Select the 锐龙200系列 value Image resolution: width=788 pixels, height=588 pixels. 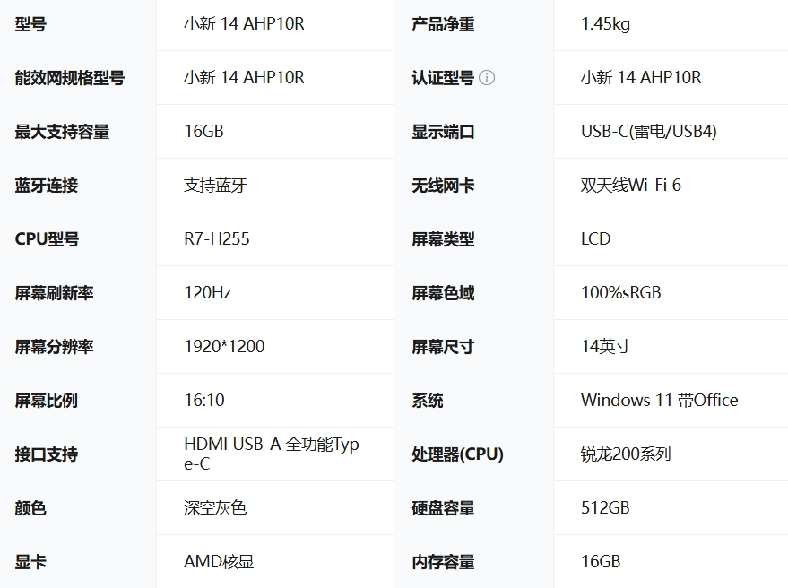(626, 454)
